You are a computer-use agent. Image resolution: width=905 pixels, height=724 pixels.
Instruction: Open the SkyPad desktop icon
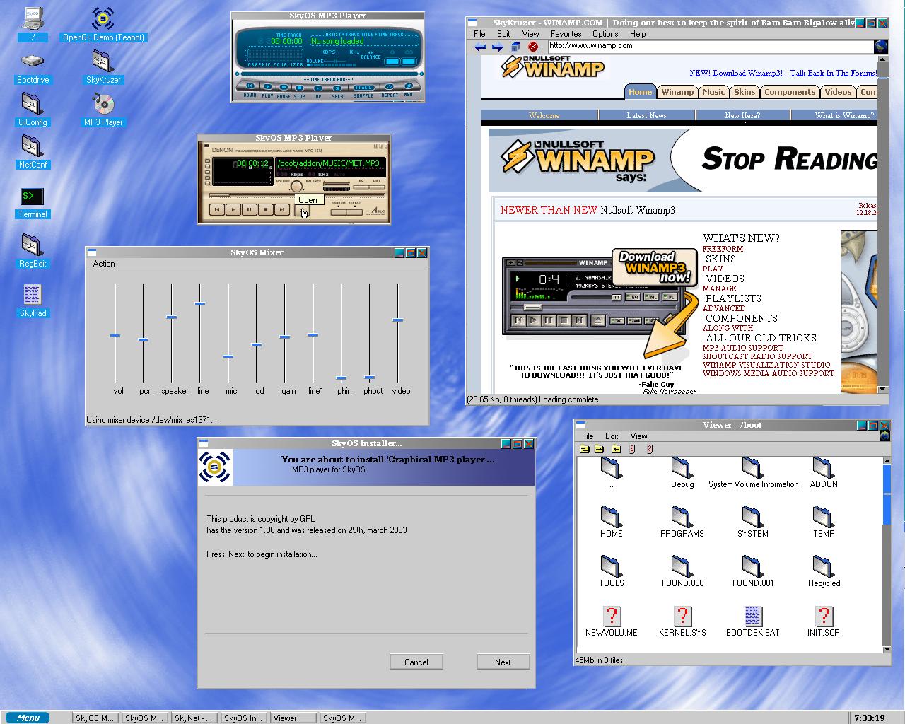(33, 301)
